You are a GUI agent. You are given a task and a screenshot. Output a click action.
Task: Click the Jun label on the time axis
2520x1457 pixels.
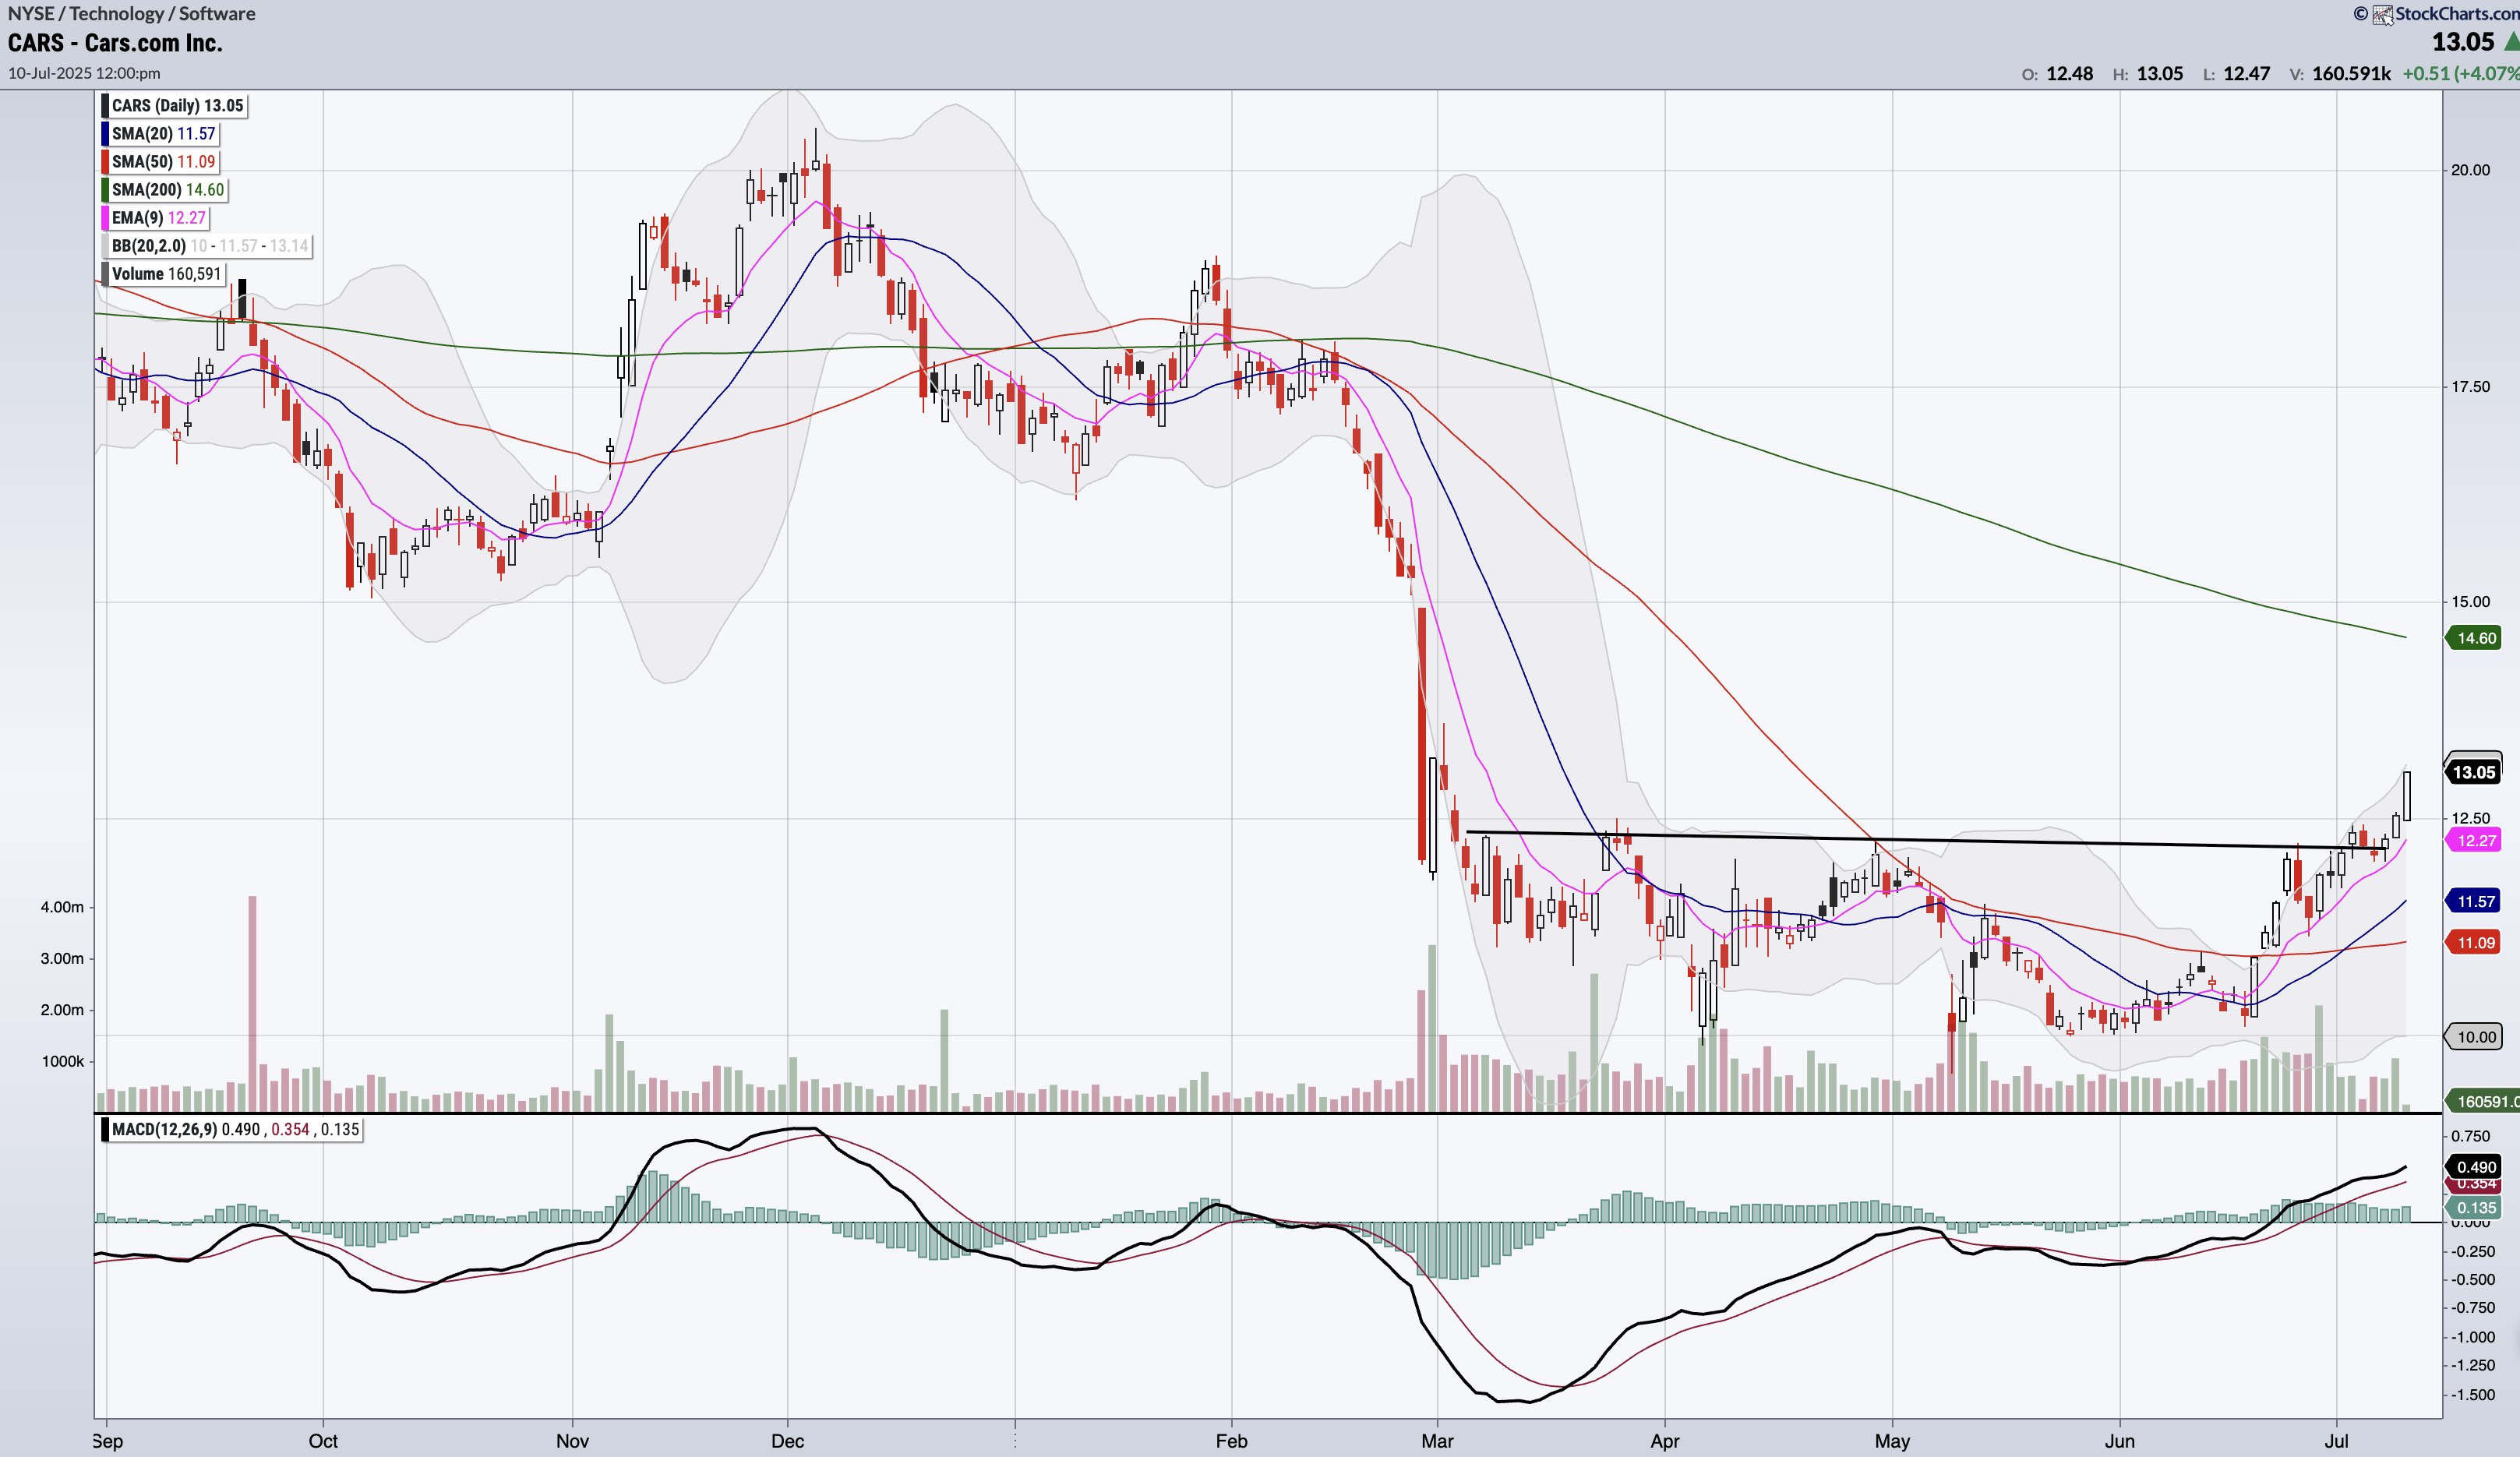(2120, 1441)
